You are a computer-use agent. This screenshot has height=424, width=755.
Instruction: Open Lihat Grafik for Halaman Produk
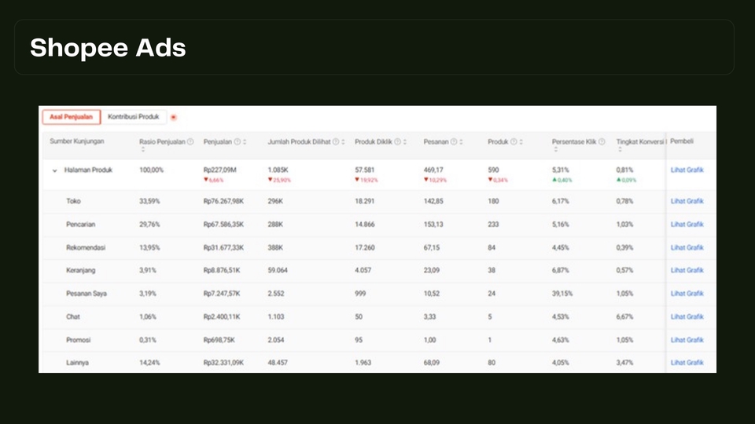(x=687, y=170)
